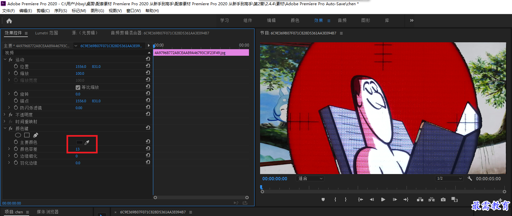Image resolution: width=512 pixels, height=216 pixels.
Task: Click the 主要颜色 color swatch
Action: tap(79, 142)
